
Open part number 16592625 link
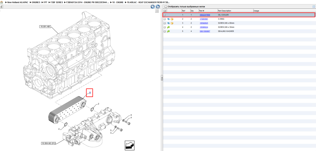click(204, 23)
